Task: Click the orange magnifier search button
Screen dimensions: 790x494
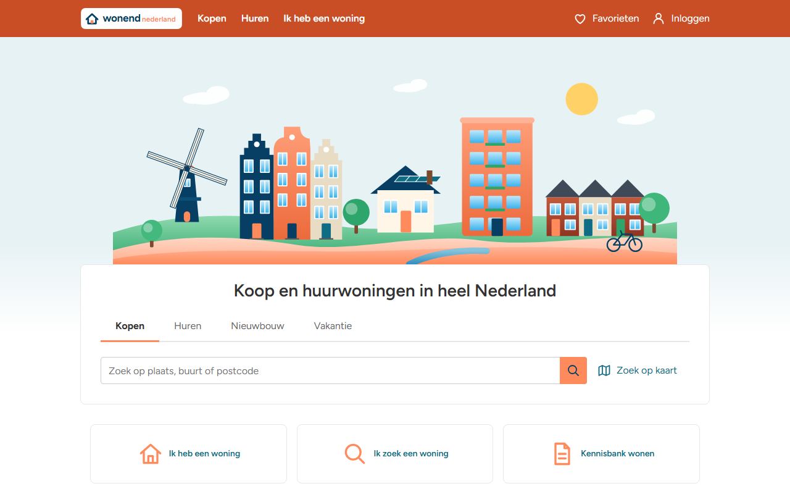Action: pyautogui.click(x=573, y=371)
